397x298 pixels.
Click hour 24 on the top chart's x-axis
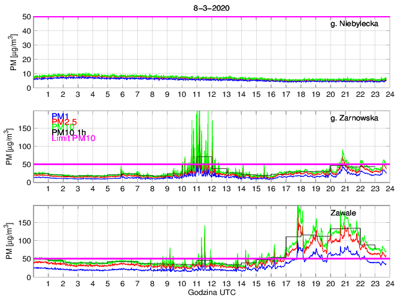click(x=390, y=94)
